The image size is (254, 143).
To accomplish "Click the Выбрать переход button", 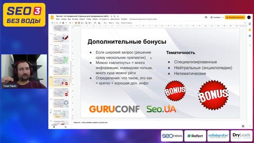I will tap(127, 23).
